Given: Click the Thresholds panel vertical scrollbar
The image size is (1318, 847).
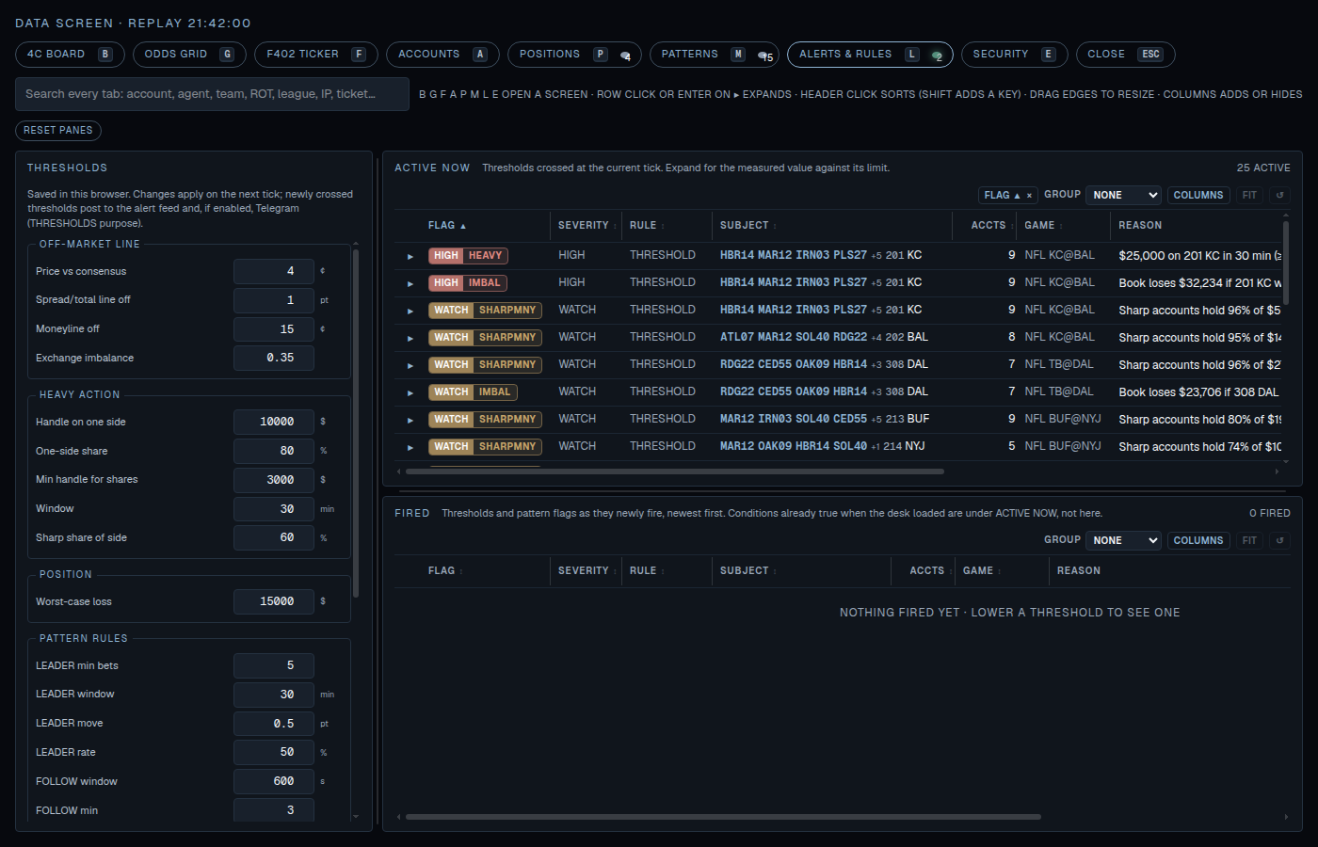Looking at the screenshot, I should (355, 423).
